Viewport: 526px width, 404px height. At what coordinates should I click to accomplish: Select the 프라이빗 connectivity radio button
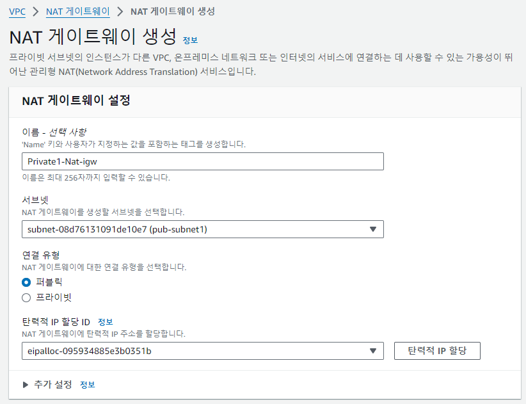26,298
